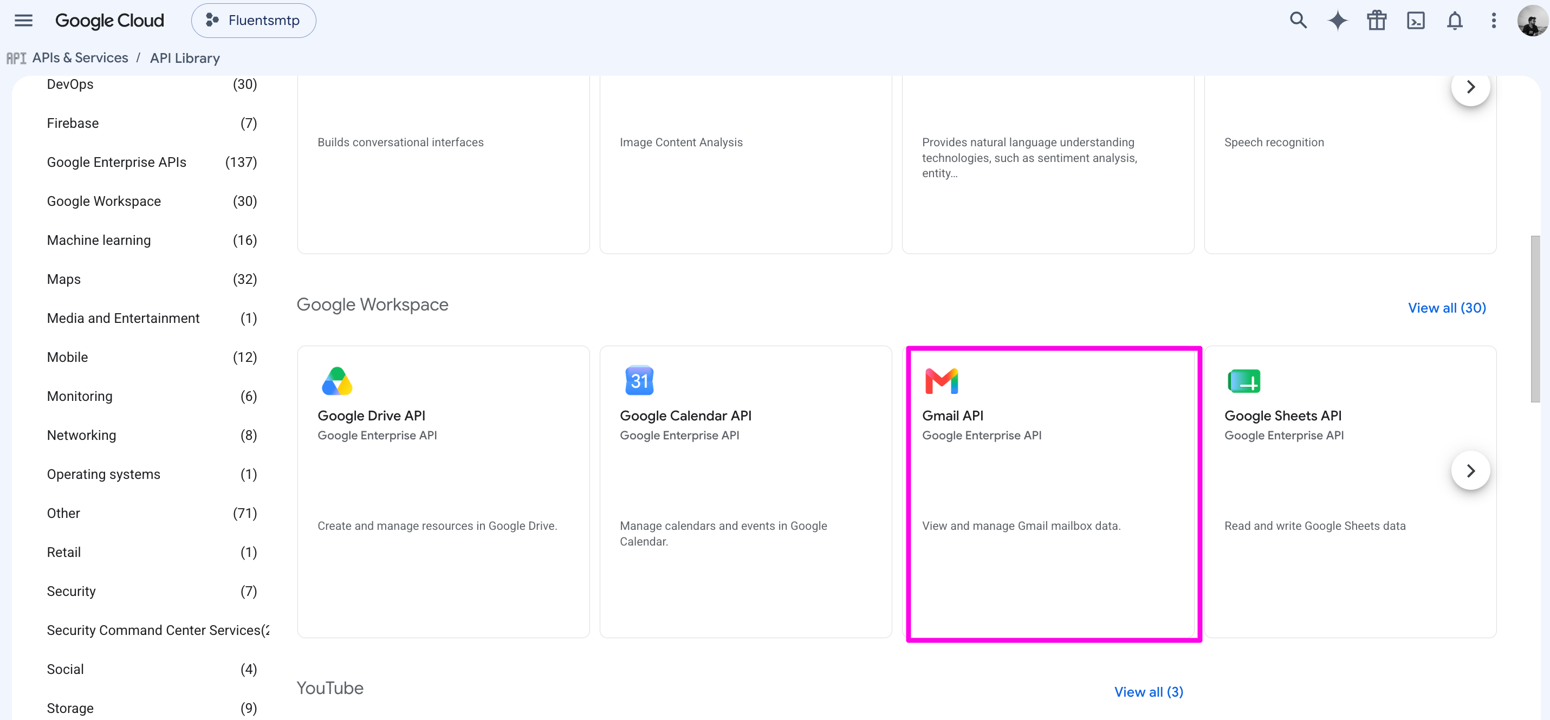Click the Google Workspace section heading
The width and height of the screenshot is (1550, 720).
[x=372, y=304]
